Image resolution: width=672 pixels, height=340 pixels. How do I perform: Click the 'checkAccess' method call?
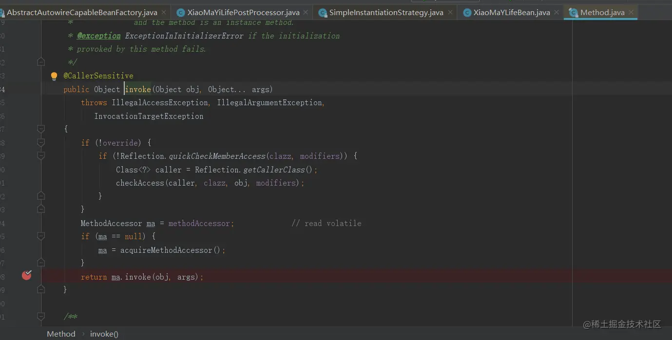[140, 183]
